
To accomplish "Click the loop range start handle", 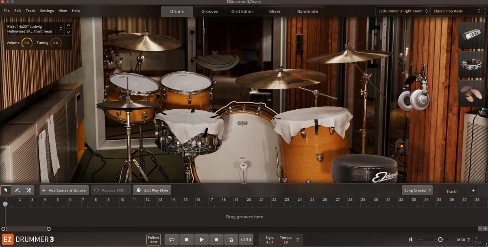I will tap(3, 229).
